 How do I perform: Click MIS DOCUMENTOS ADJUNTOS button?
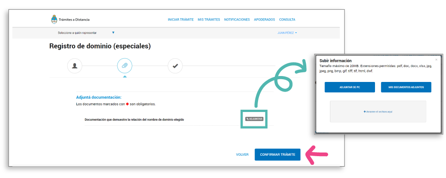coord(406,87)
